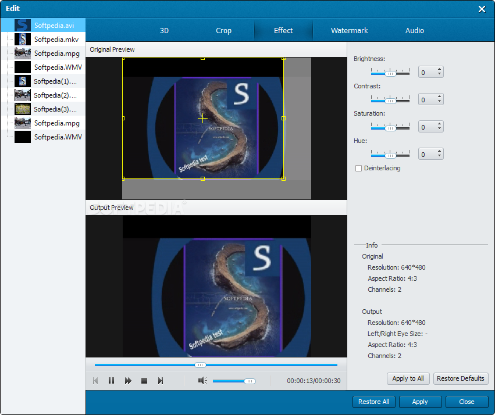
Task: Click the crop left-middle edge handle
Action: click(123, 118)
